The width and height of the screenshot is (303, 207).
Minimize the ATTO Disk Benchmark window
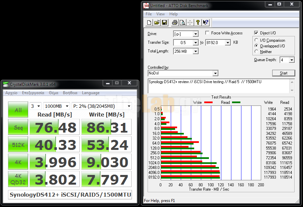tap(270, 4)
